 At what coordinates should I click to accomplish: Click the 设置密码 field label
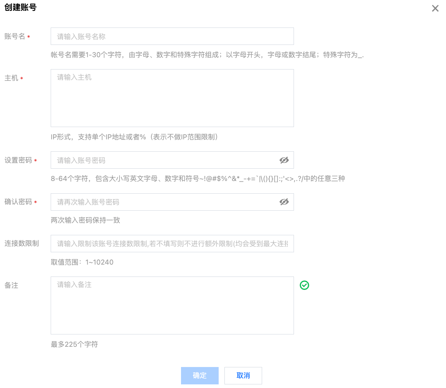point(18,160)
